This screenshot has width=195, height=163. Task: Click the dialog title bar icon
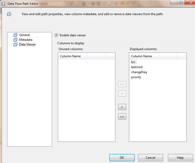pos(4,4)
